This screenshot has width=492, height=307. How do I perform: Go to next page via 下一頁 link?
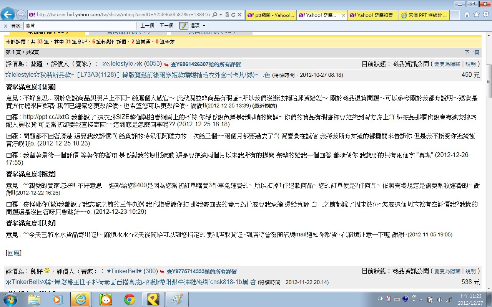472,52
